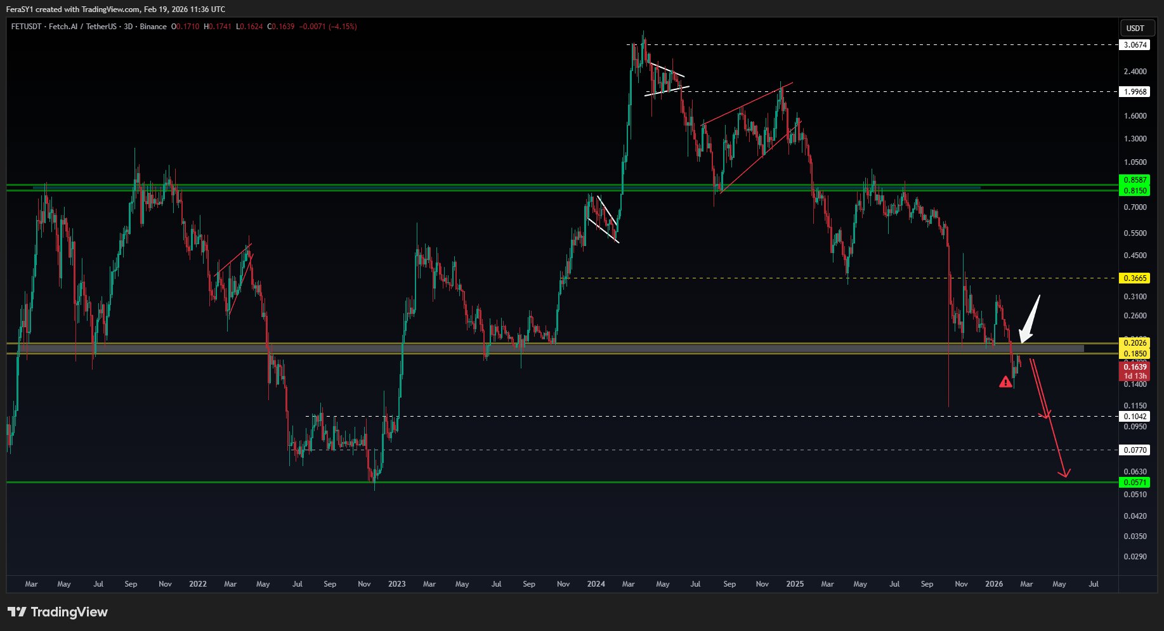This screenshot has width=1164, height=631.
Task: Click the 0.2600 price scale tick
Action: (1135, 316)
